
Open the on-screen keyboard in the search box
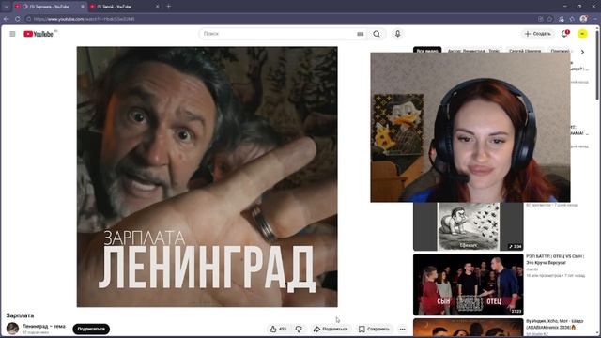(360, 34)
